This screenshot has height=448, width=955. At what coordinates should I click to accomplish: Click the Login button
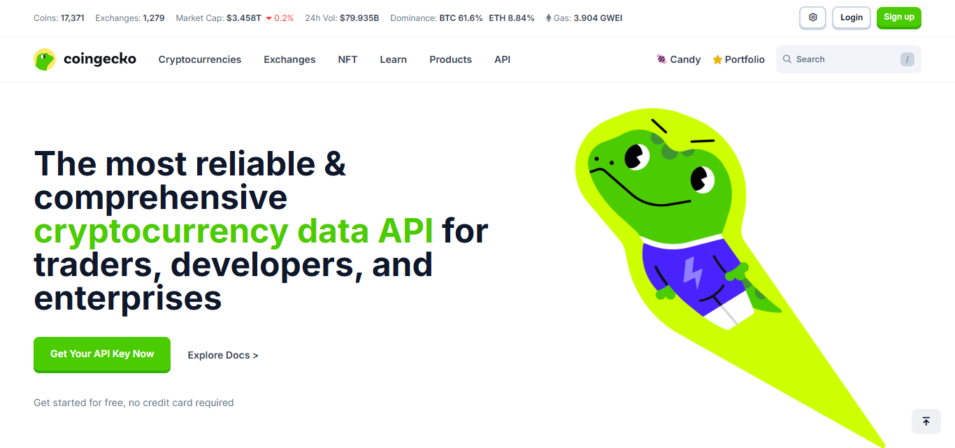852,17
